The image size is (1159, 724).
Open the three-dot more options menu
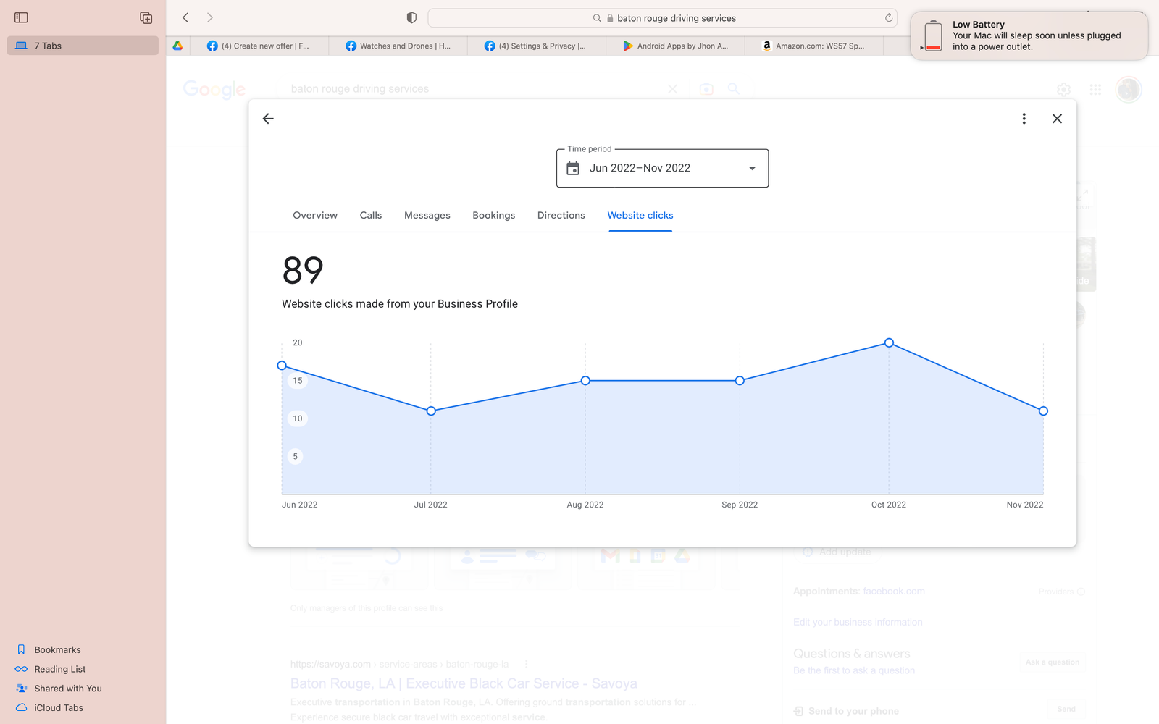coord(1024,119)
